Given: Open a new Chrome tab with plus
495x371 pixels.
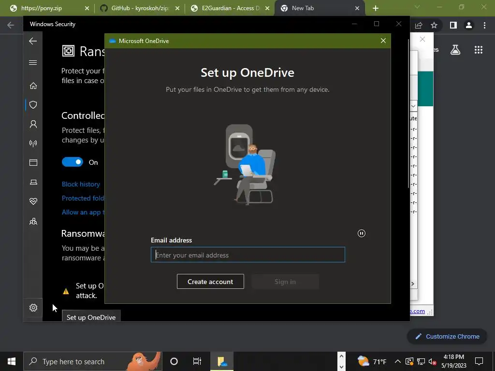Looking at the screenshot, I should [x=375, y=9].
